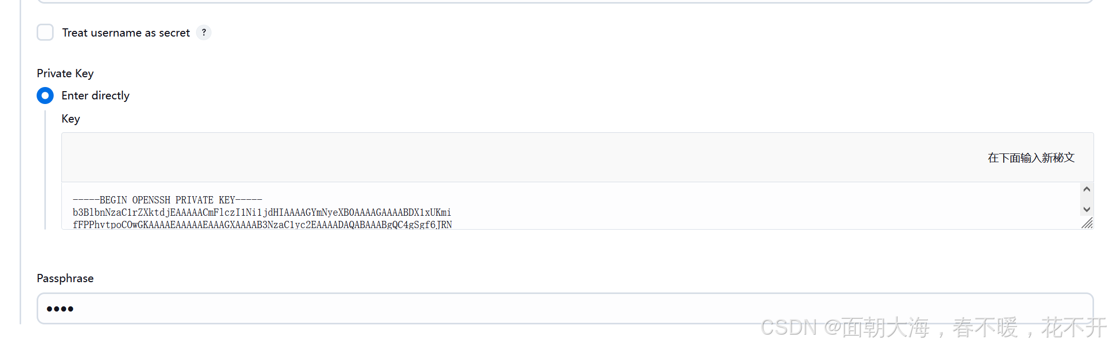Click the empty gray header of Key box

tap(516, 158)
